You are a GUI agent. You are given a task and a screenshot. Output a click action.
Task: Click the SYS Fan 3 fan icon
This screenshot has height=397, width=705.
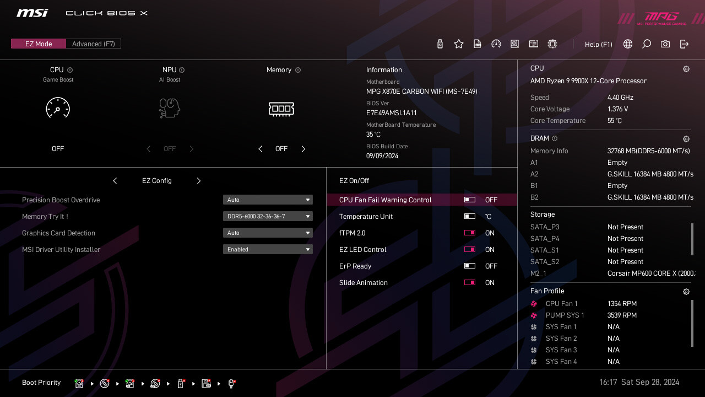[x=534, y=350]
